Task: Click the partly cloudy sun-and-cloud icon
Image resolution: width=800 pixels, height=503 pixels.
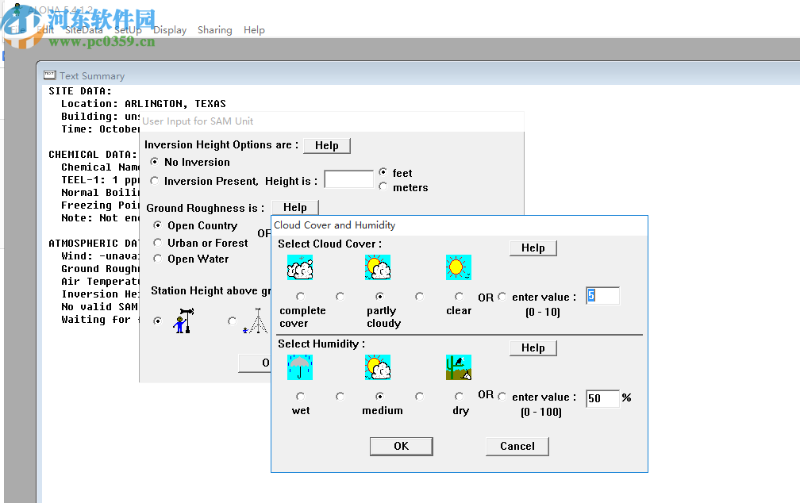Action: tap(378, 267)
